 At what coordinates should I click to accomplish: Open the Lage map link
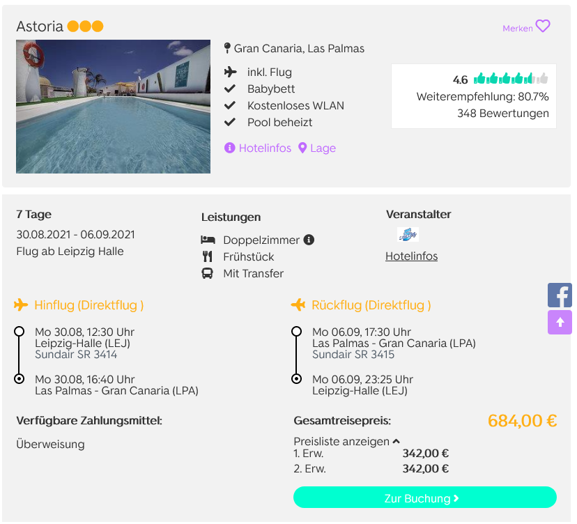tap(317, 148)
